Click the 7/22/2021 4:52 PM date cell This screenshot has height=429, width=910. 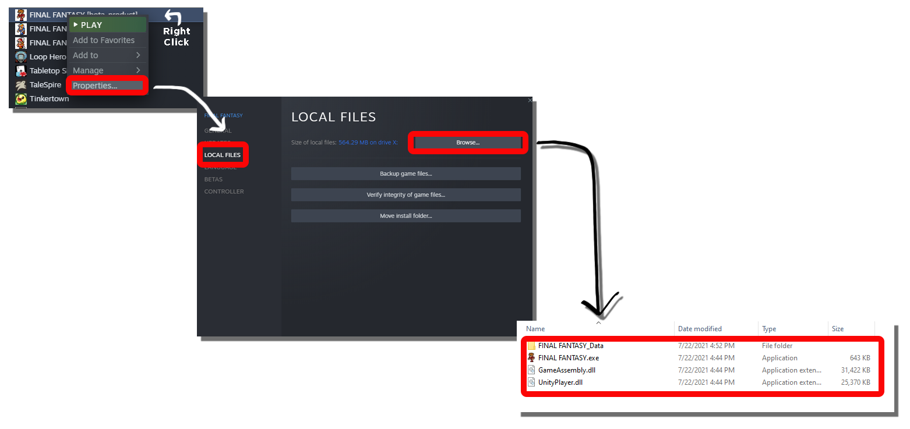click(706, 346)
